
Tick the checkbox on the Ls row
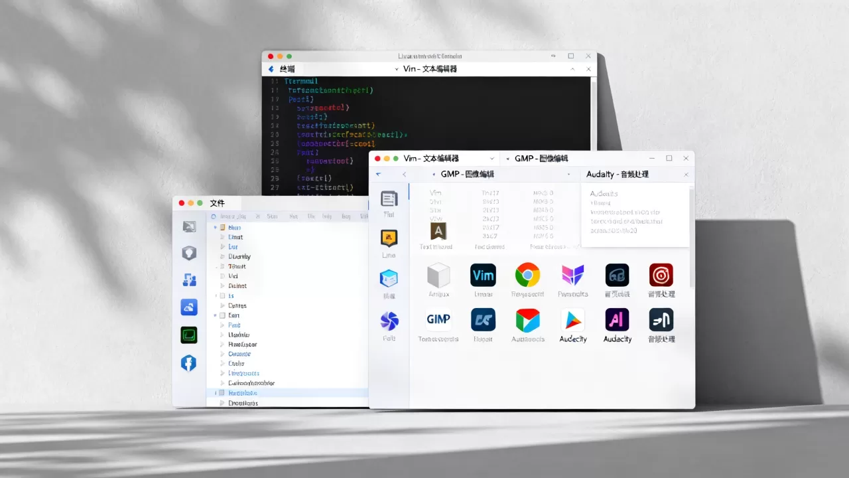223,295
